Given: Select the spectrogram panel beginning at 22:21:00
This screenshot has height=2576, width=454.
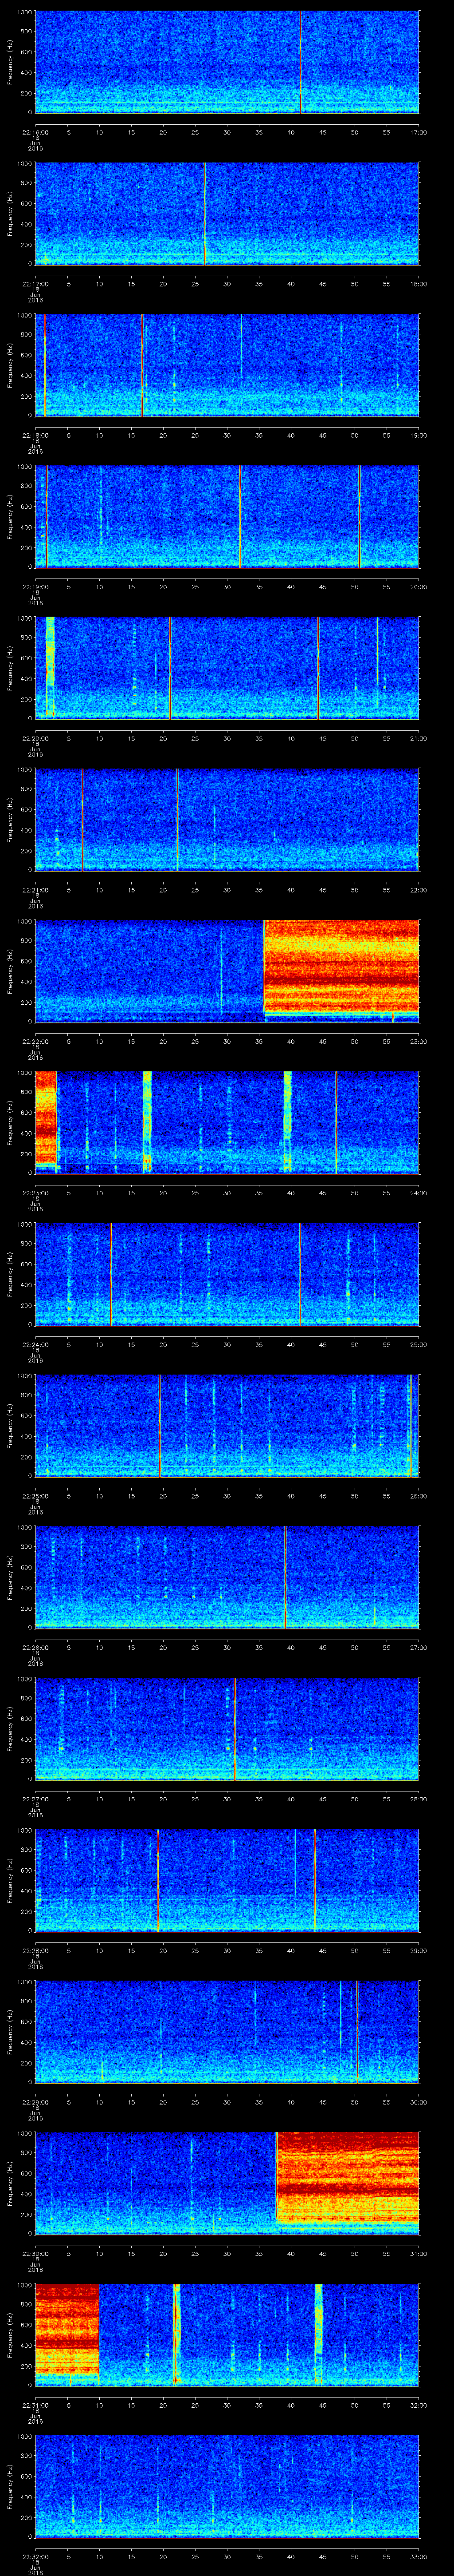Looking at the screenshot, I should [227, 819].
